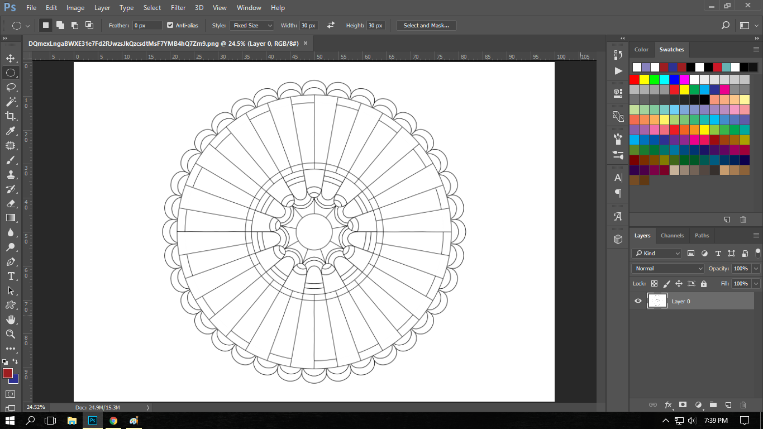Expand the Opacity slider dropdown arrow
The image size is (763, 429).
click(756, 268)
